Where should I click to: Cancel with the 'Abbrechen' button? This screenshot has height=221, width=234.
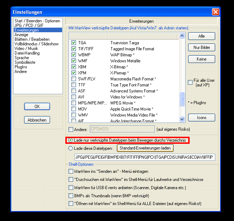(37, 120)
